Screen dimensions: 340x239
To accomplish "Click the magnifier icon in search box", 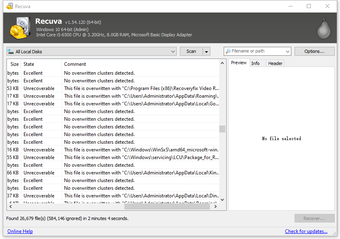I will click(x=229, y=51).
